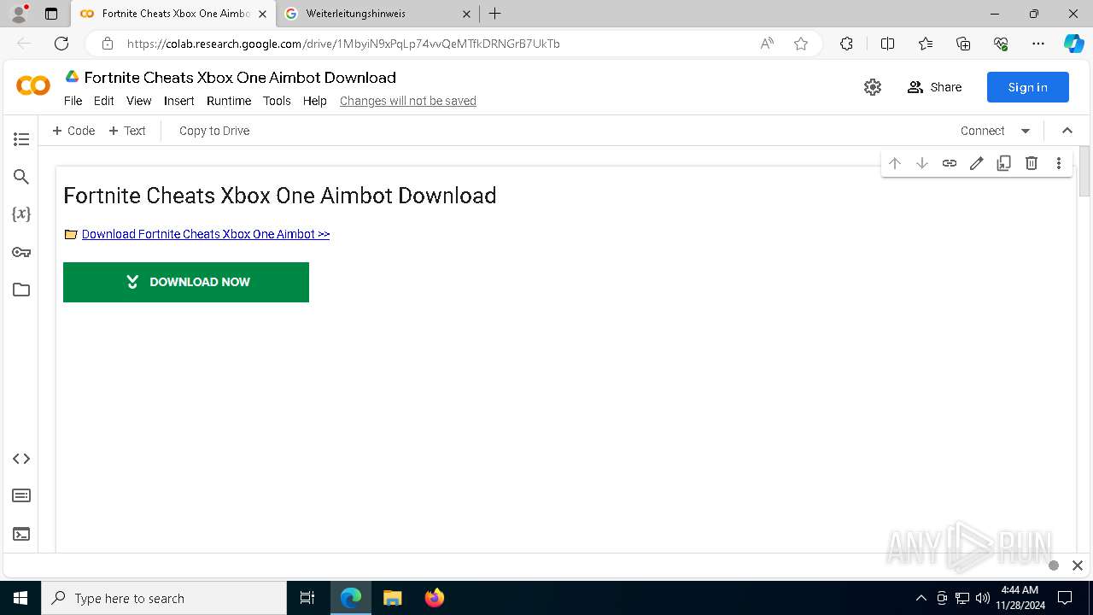The image size is (1093, 615).
Task: Delete cell trash icon
Action: [1032, 163]
